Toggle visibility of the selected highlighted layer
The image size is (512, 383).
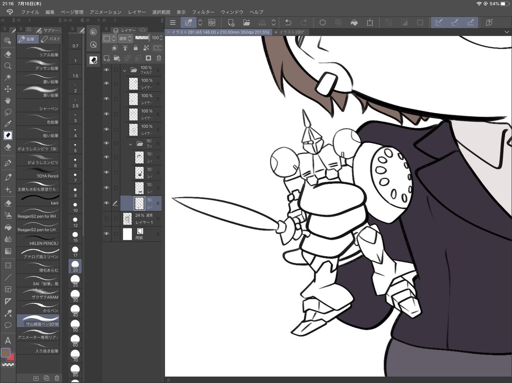pyautogui.click(x=106, y=203)
